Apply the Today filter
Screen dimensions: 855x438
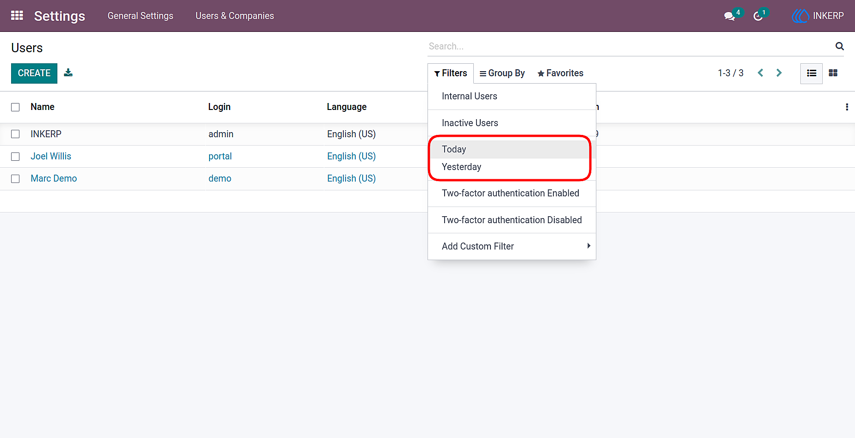click(x=512, y=149)
